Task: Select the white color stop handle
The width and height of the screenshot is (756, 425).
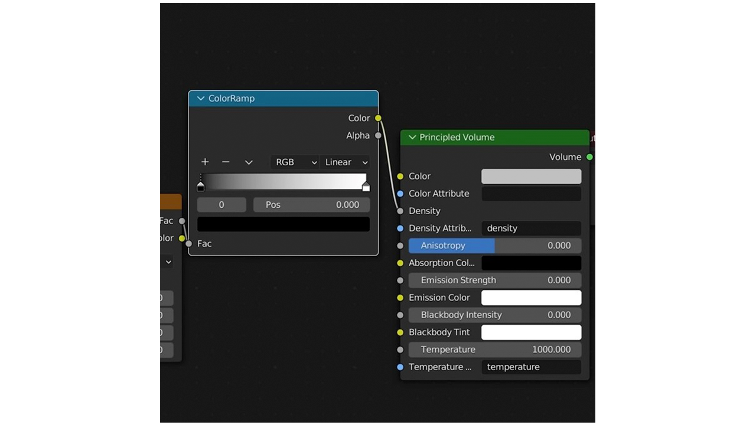Action: (366, 187)
